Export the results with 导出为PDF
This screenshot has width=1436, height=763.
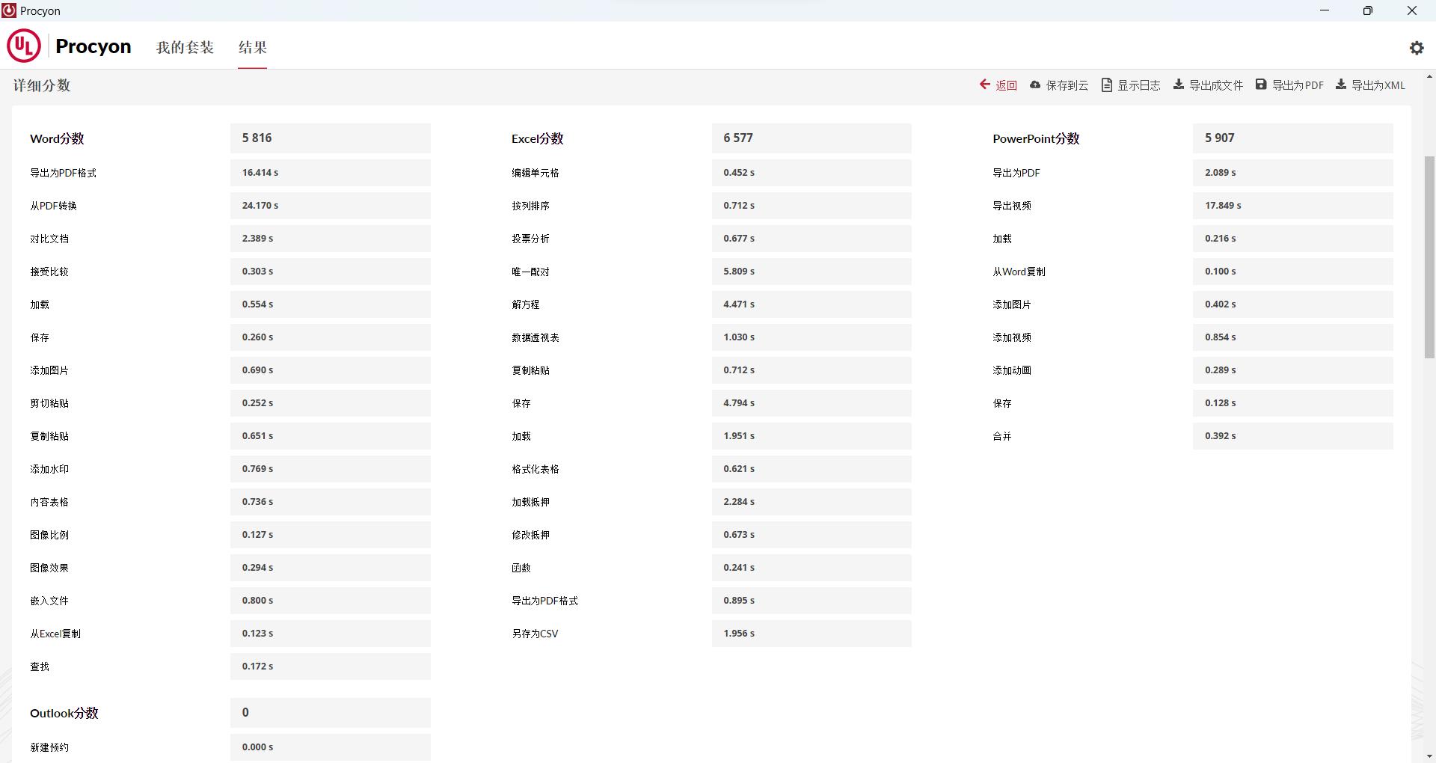pyautogui.click(x=1289, y=85)
